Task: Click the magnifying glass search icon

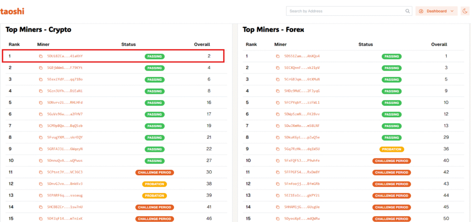Action: point(408,11)
